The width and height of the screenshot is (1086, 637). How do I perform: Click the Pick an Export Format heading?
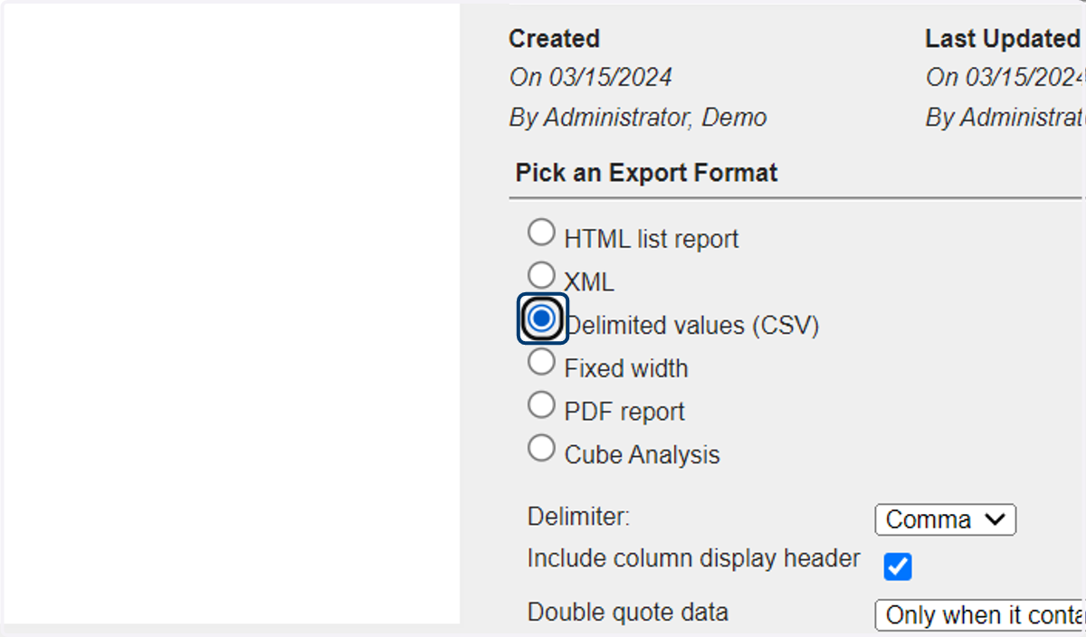pyautogui.click(x=646, y=173)
